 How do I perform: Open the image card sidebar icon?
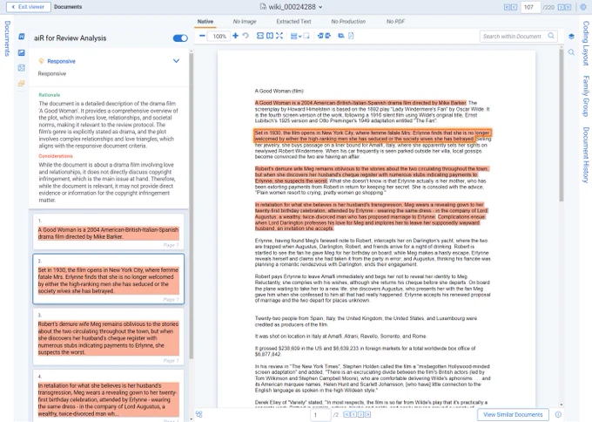22,52
